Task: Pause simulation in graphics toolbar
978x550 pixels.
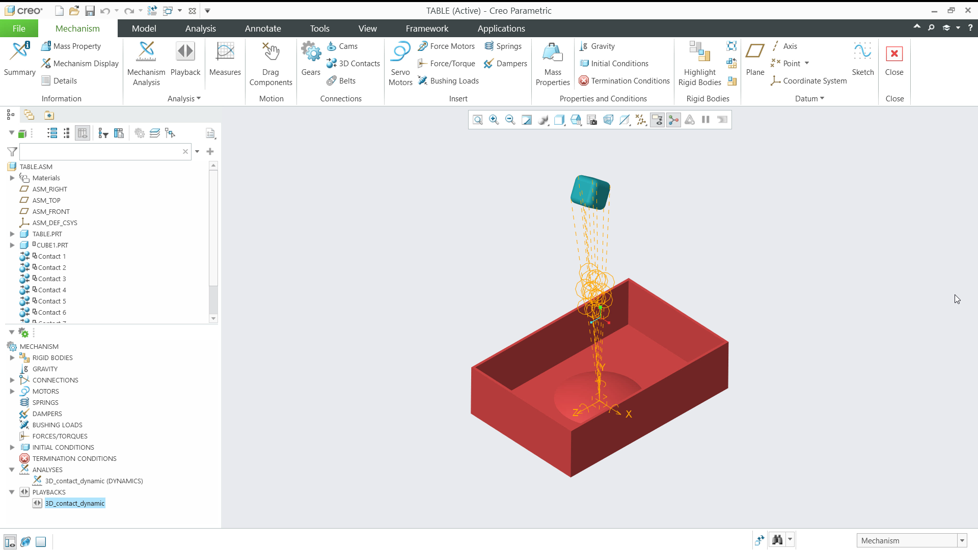Action: [705, 120]
